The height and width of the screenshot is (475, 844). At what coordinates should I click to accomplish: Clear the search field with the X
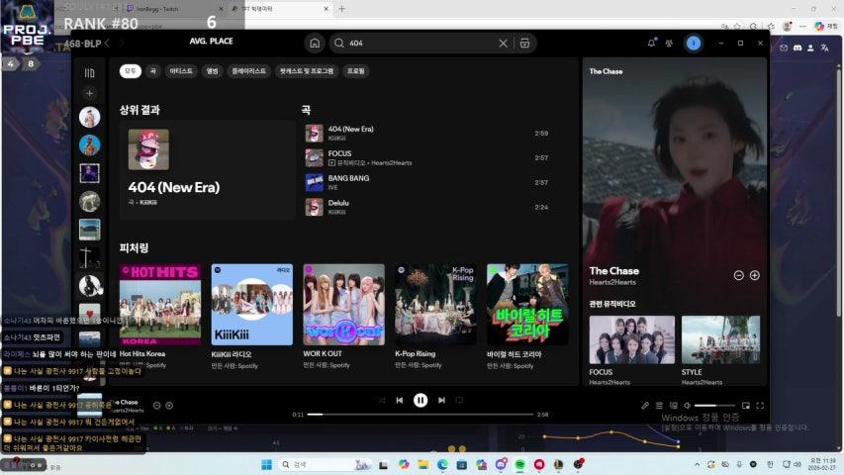coord(503,44)
